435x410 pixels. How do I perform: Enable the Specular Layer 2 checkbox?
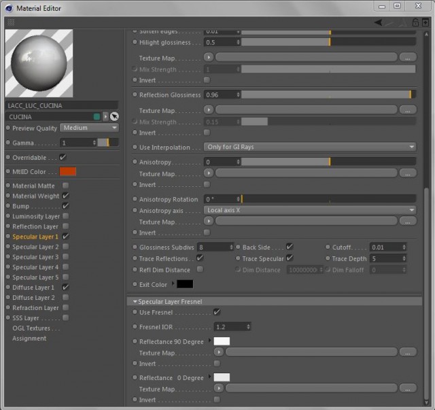tap(65, 247)
